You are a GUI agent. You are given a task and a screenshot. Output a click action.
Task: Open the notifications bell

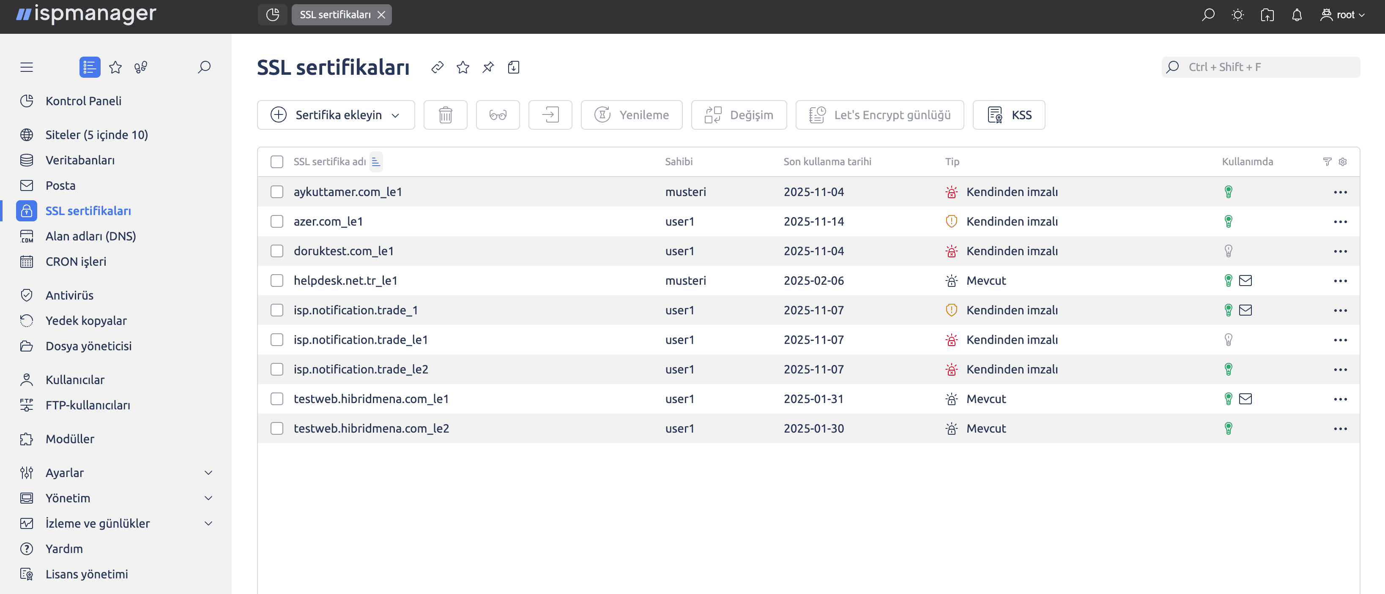click(x=1297, y=14)
